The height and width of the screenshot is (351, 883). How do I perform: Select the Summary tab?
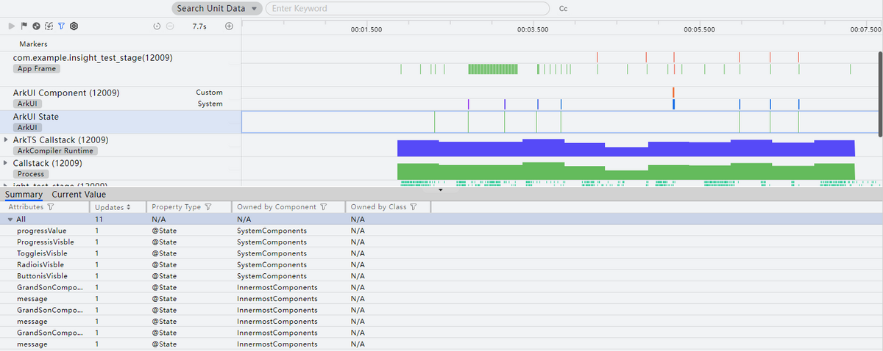tap(24, 195)
